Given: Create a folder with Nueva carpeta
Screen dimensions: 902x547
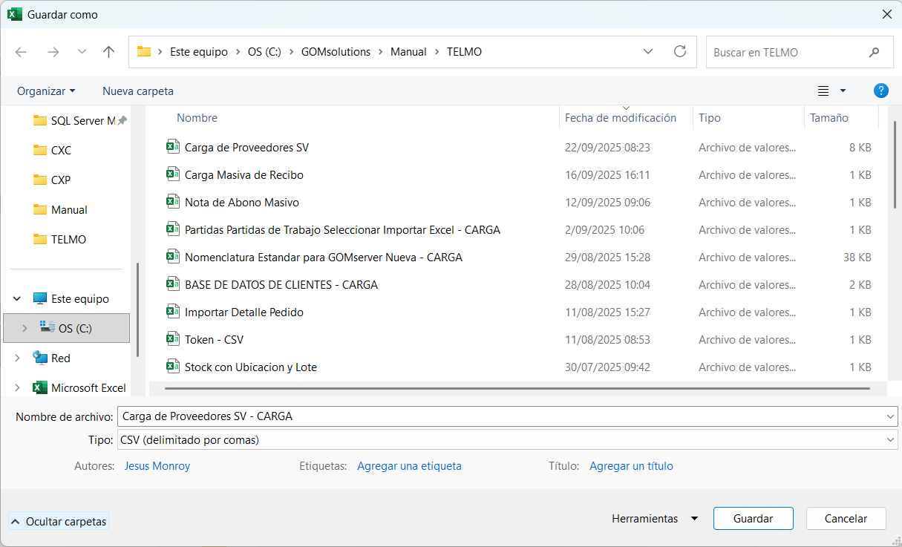Looking at the screenshot, I should click(x=137, y=91).
